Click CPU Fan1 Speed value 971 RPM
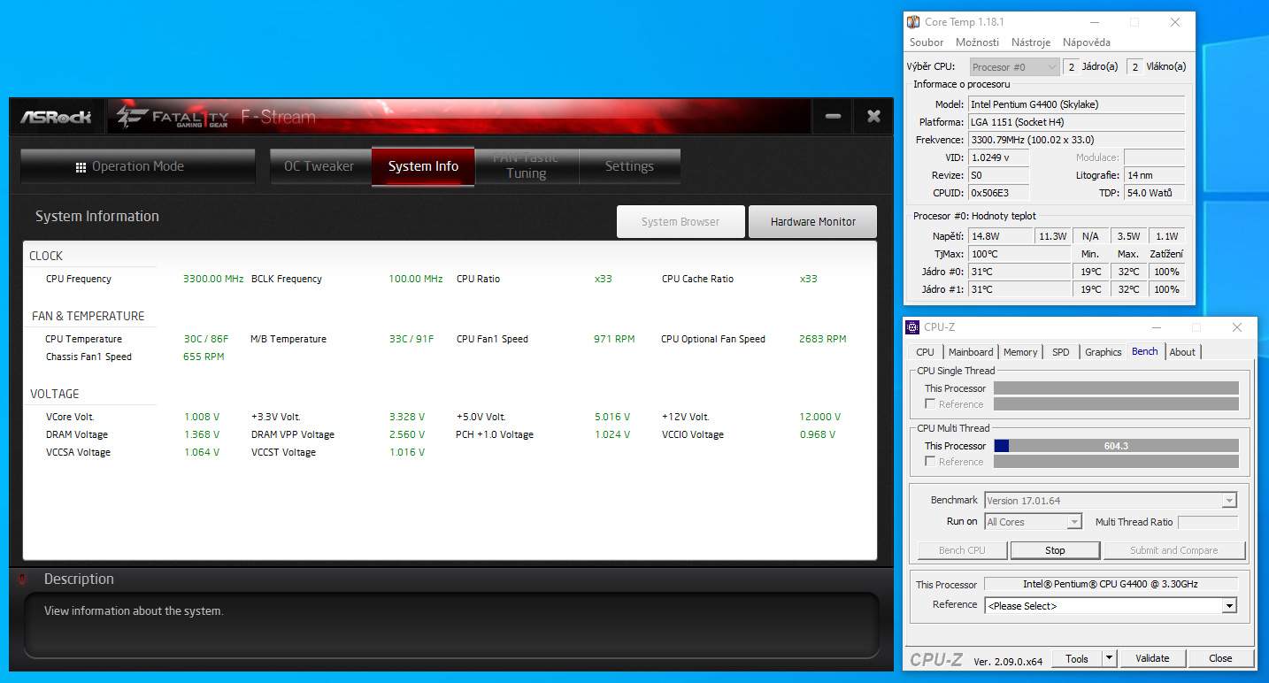This screenshot has width=1269, height=683. [614, 339]
